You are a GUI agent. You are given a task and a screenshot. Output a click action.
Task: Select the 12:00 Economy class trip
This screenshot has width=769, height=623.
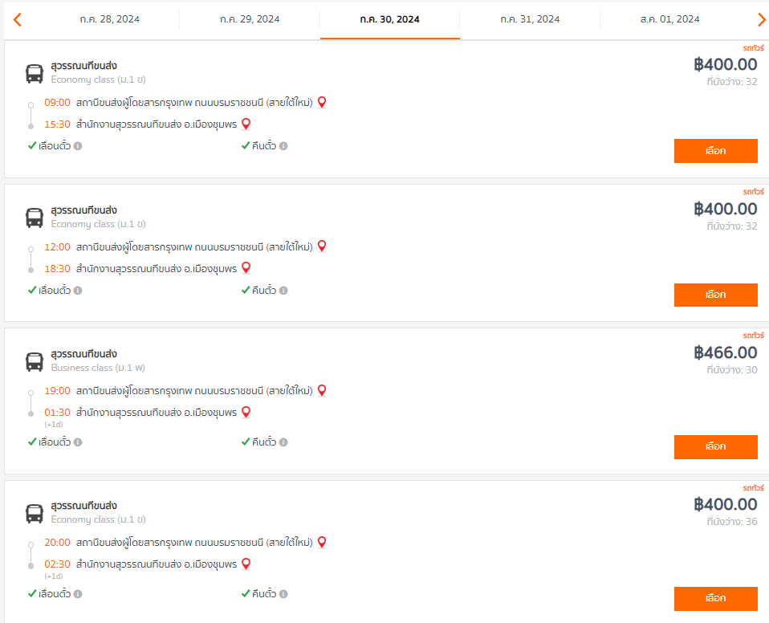[x=715, y=295]
